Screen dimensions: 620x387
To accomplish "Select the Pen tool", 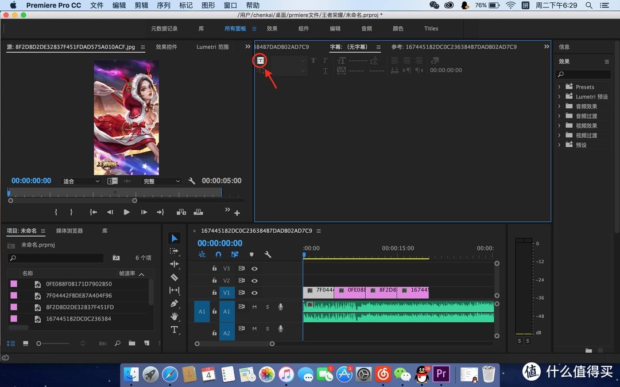I will pos(175,303).
